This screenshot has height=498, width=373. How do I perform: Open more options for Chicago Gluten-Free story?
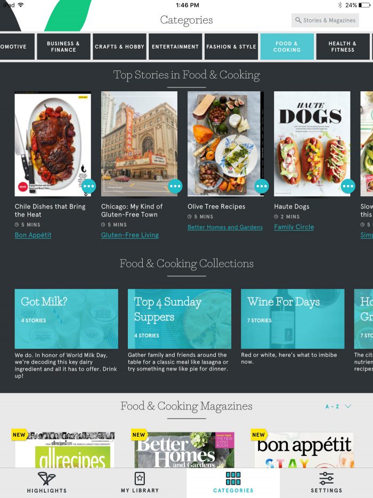coord(175,186)
